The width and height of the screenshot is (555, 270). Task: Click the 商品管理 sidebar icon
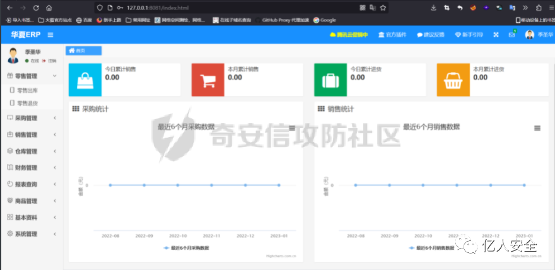[x=10, y=201]
